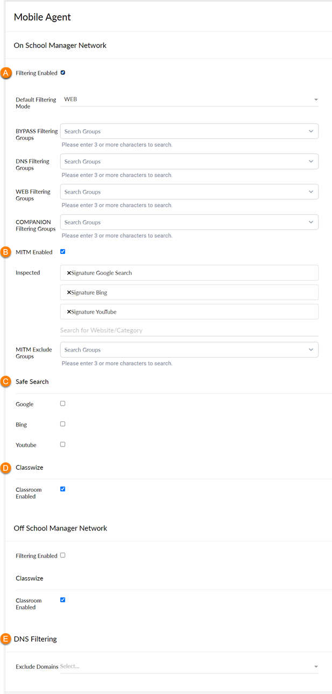Open the Default Filtering Mode dropdown

click(x=189, y=100)
